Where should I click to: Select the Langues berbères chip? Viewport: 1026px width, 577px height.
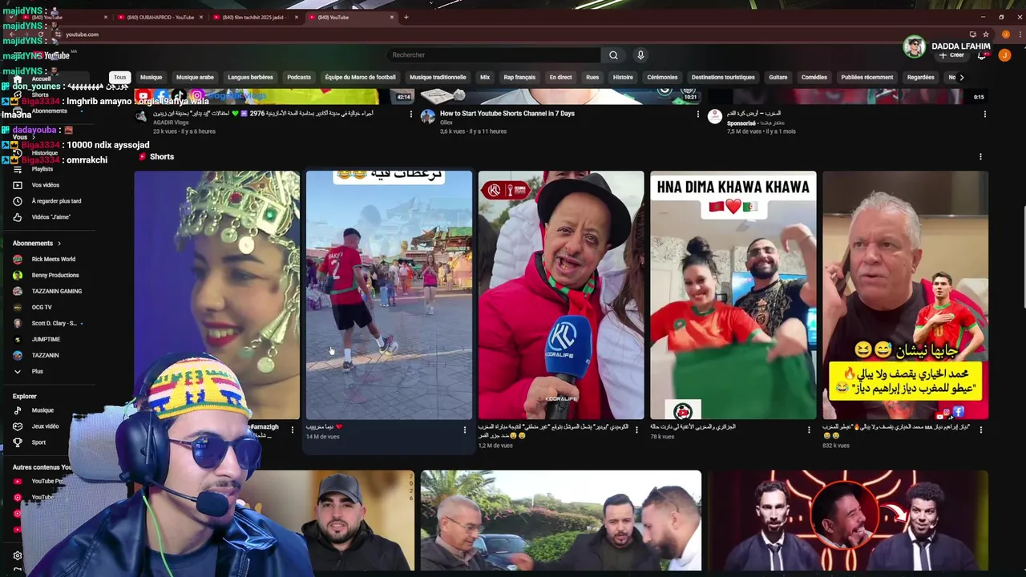point(250,78)
